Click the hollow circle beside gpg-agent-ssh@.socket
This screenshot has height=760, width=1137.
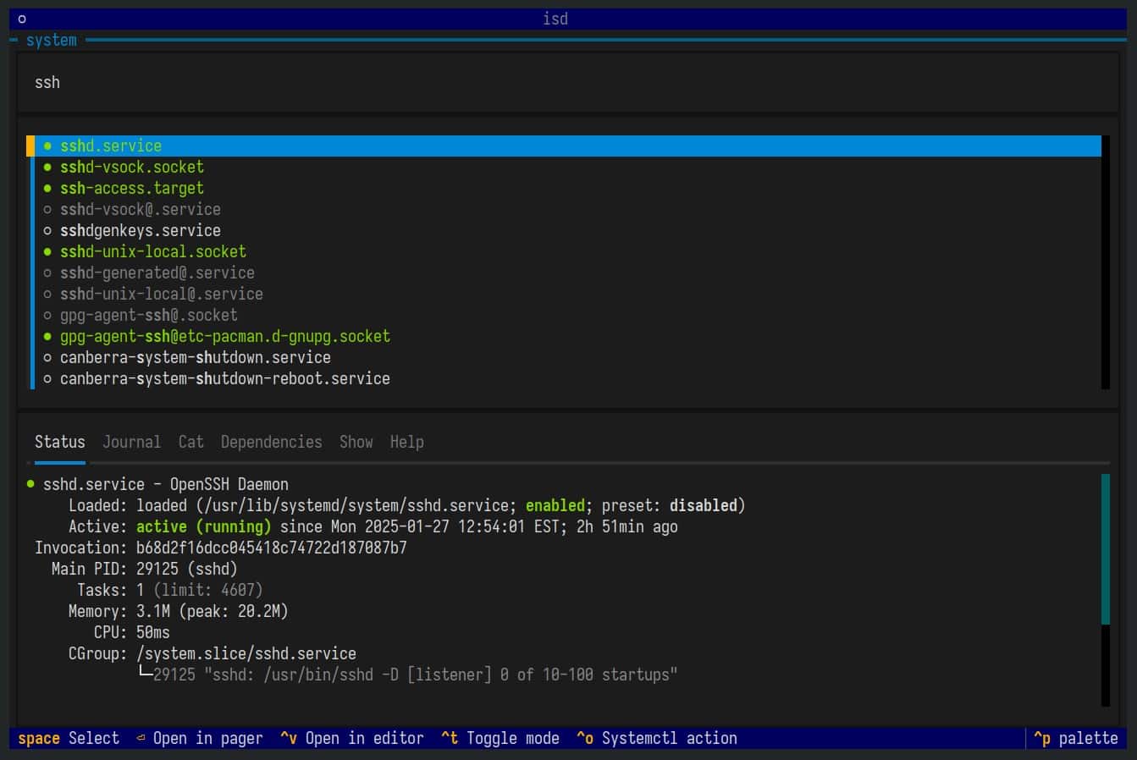pos(47,315)
